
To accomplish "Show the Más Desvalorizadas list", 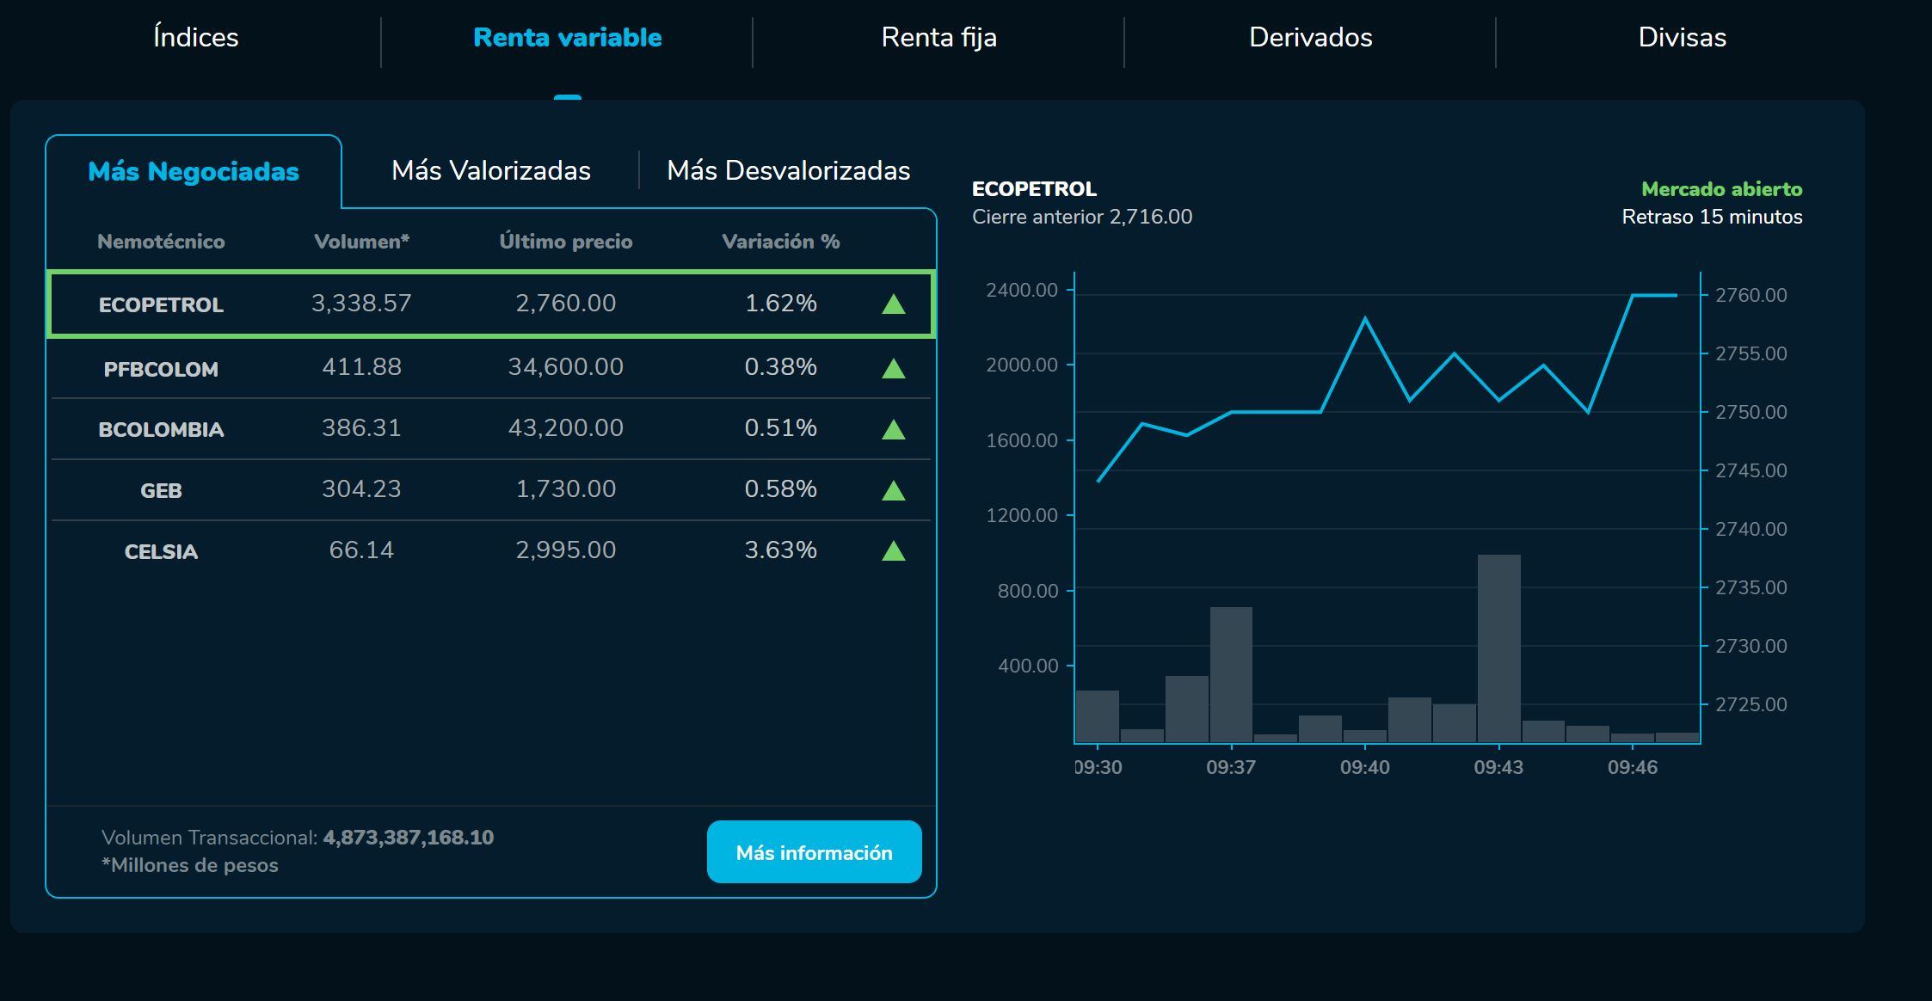I will point(788,170).
